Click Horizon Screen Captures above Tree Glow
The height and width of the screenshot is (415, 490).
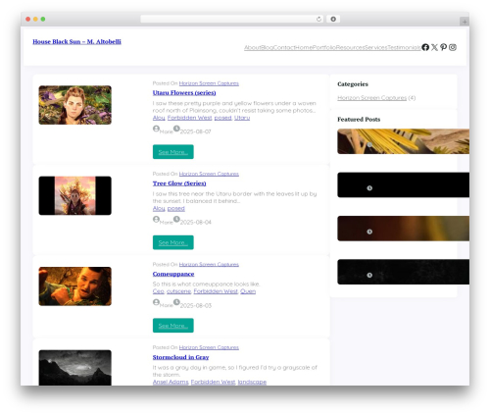pyautogui.click(x=209, y=174)
